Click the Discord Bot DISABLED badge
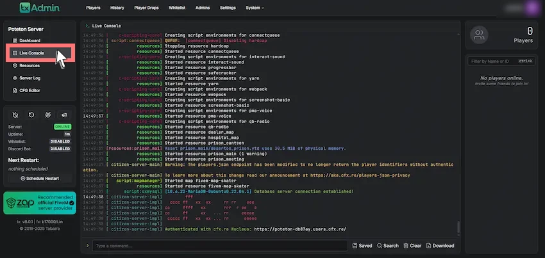 (x=60, y=149)
